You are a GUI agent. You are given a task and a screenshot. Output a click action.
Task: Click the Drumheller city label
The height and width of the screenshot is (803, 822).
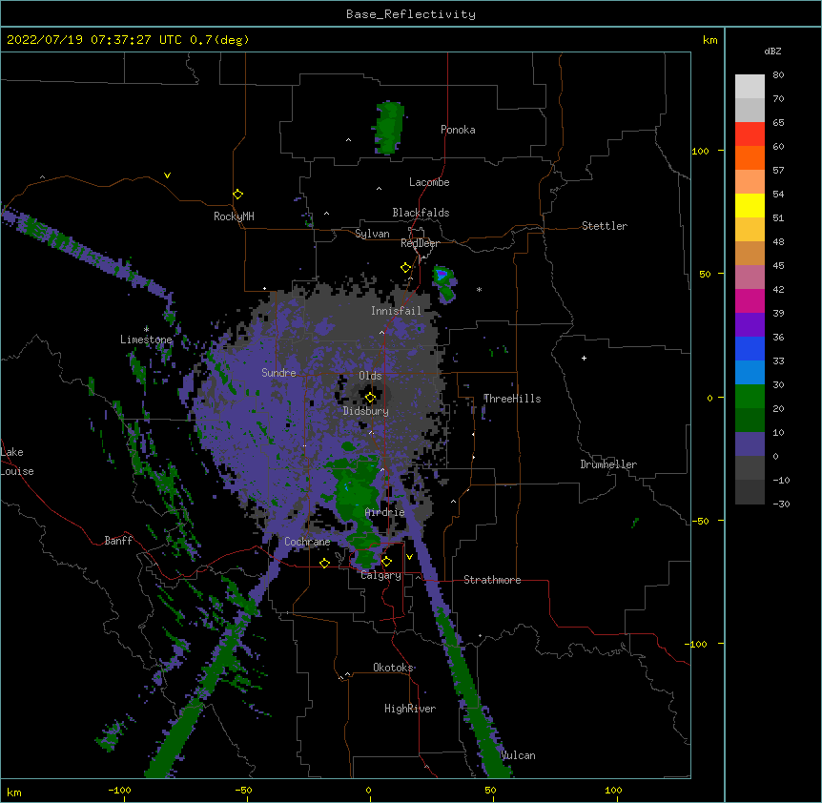608,464
